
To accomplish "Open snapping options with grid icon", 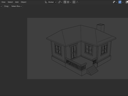I will click(69, 2).
